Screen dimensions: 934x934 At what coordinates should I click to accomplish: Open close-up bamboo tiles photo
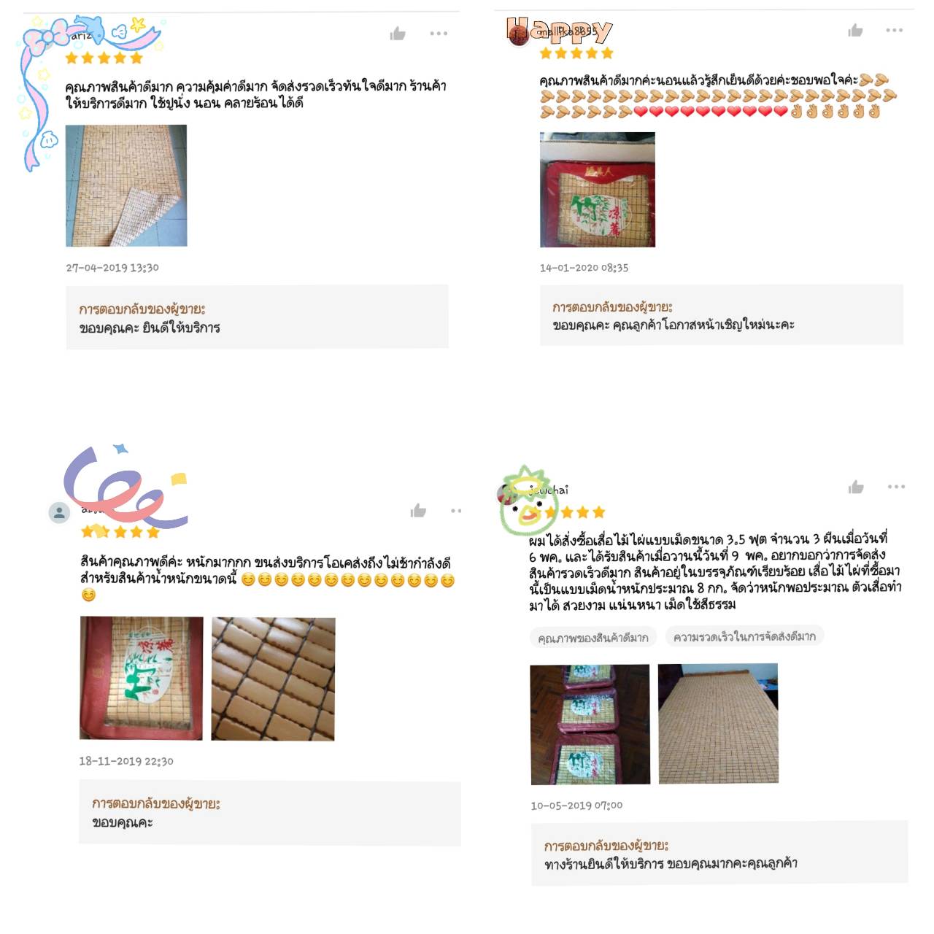point(273,679)
